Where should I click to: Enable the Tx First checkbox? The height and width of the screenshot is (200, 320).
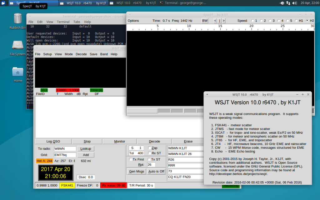point(131,159)
